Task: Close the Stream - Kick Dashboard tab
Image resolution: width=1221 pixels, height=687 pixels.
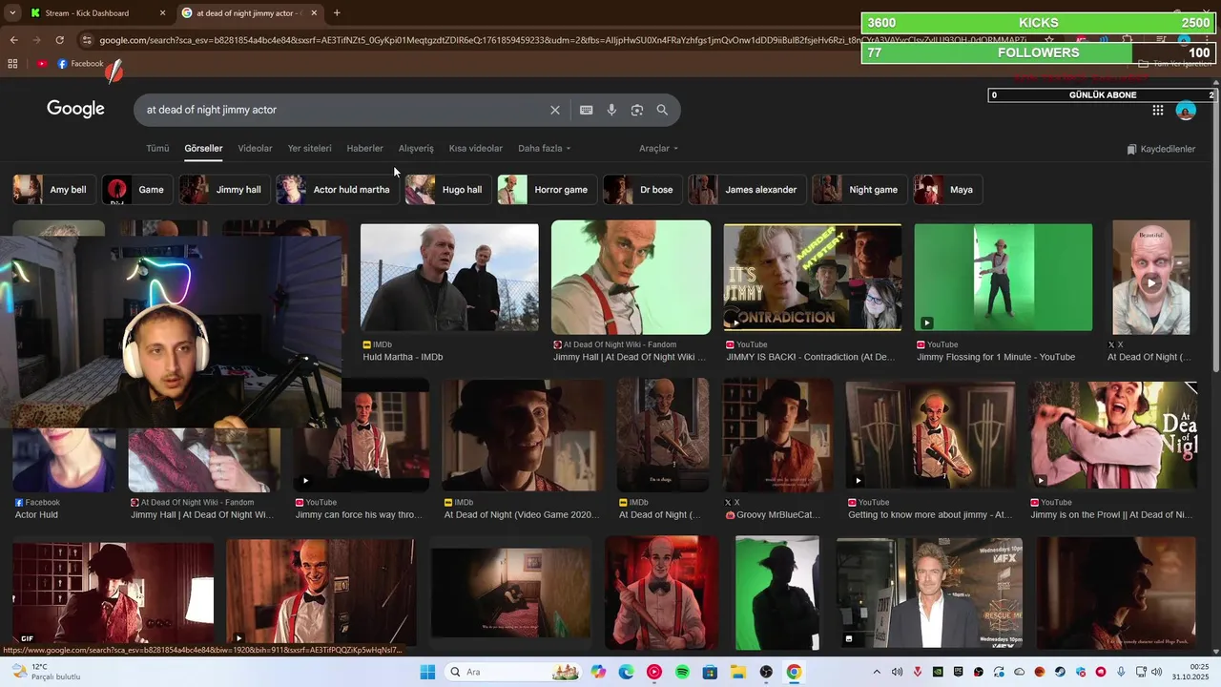Action: [162, 13]
